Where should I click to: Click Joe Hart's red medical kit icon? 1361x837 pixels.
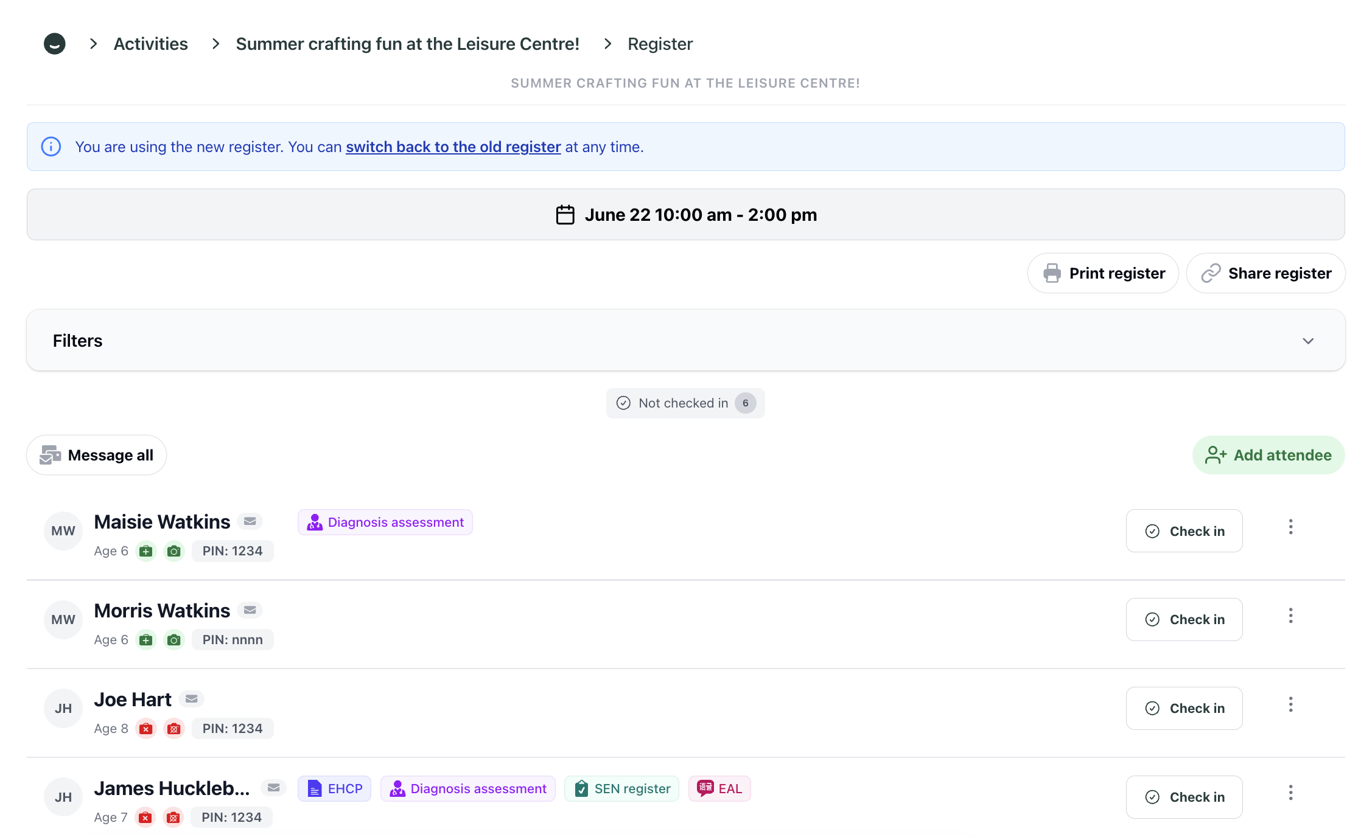[146, 729]
